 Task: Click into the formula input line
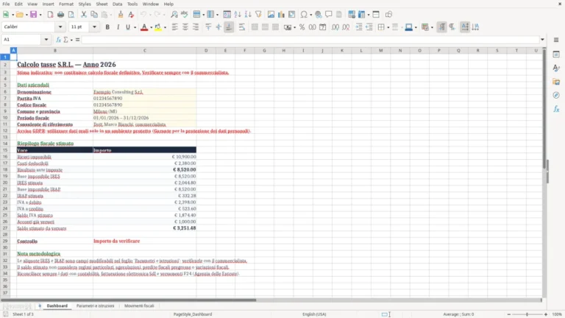pyautogui.click(x=310, y=40)
